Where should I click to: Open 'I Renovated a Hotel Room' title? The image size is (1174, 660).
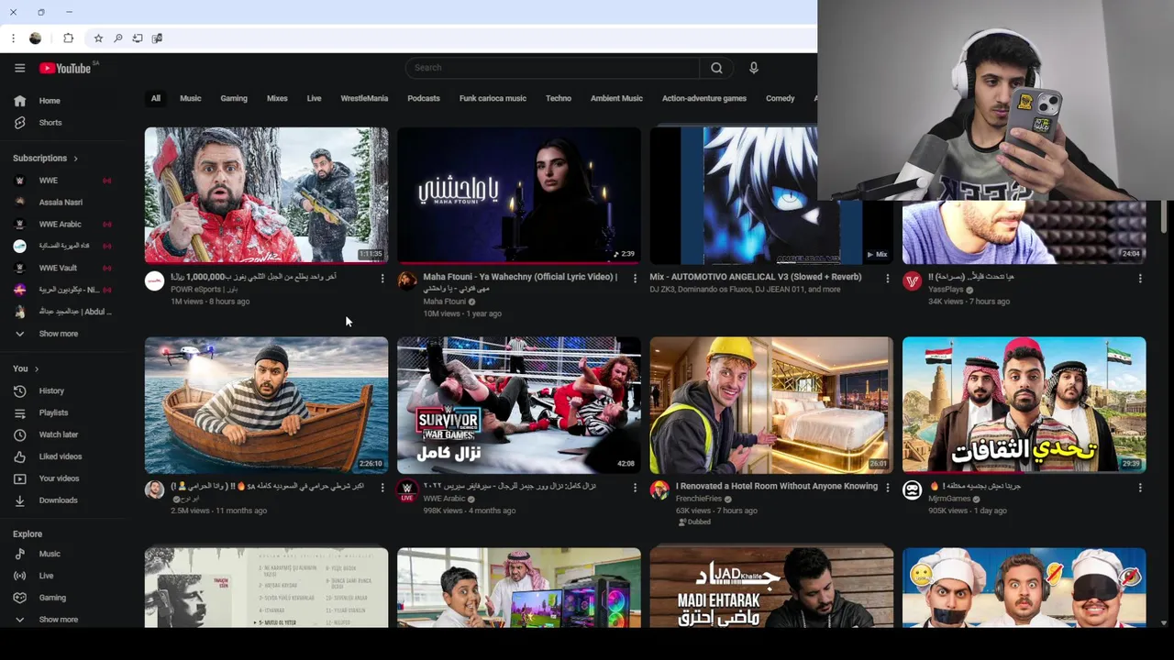[x=777, y=487]
